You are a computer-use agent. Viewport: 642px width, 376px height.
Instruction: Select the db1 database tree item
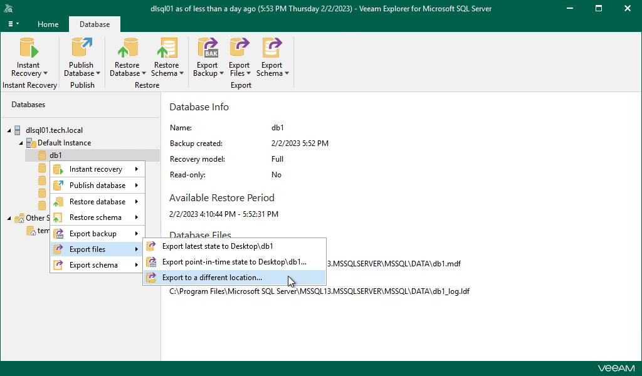(93, 155)
